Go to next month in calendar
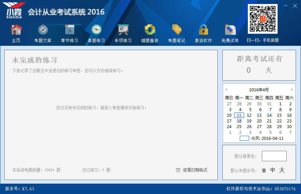Viewport: 301px width, 194px height. click(292, 90)
